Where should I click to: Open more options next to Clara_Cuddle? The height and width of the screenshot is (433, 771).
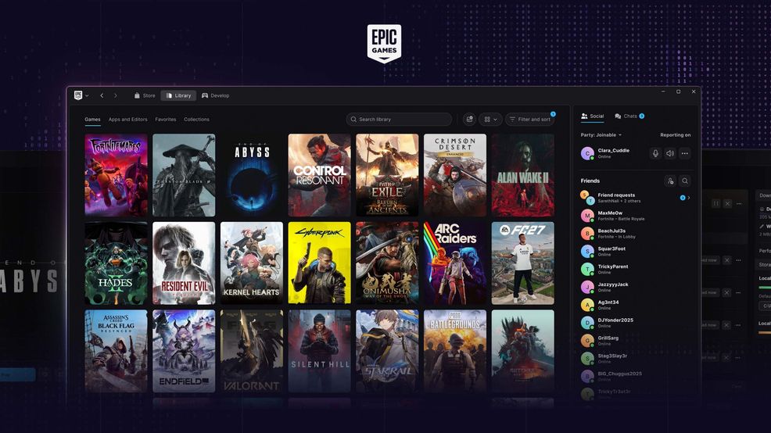684,153
